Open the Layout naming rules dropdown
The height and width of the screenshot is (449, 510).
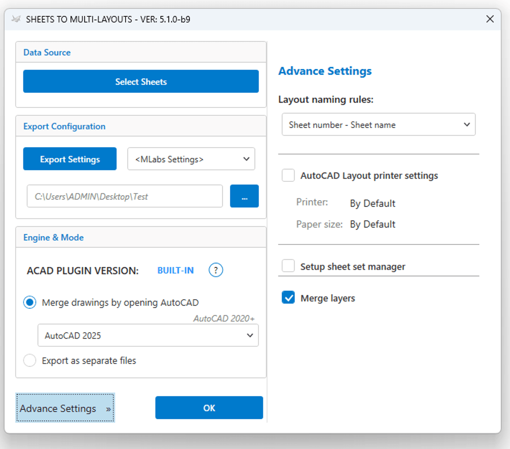point(378,125)
